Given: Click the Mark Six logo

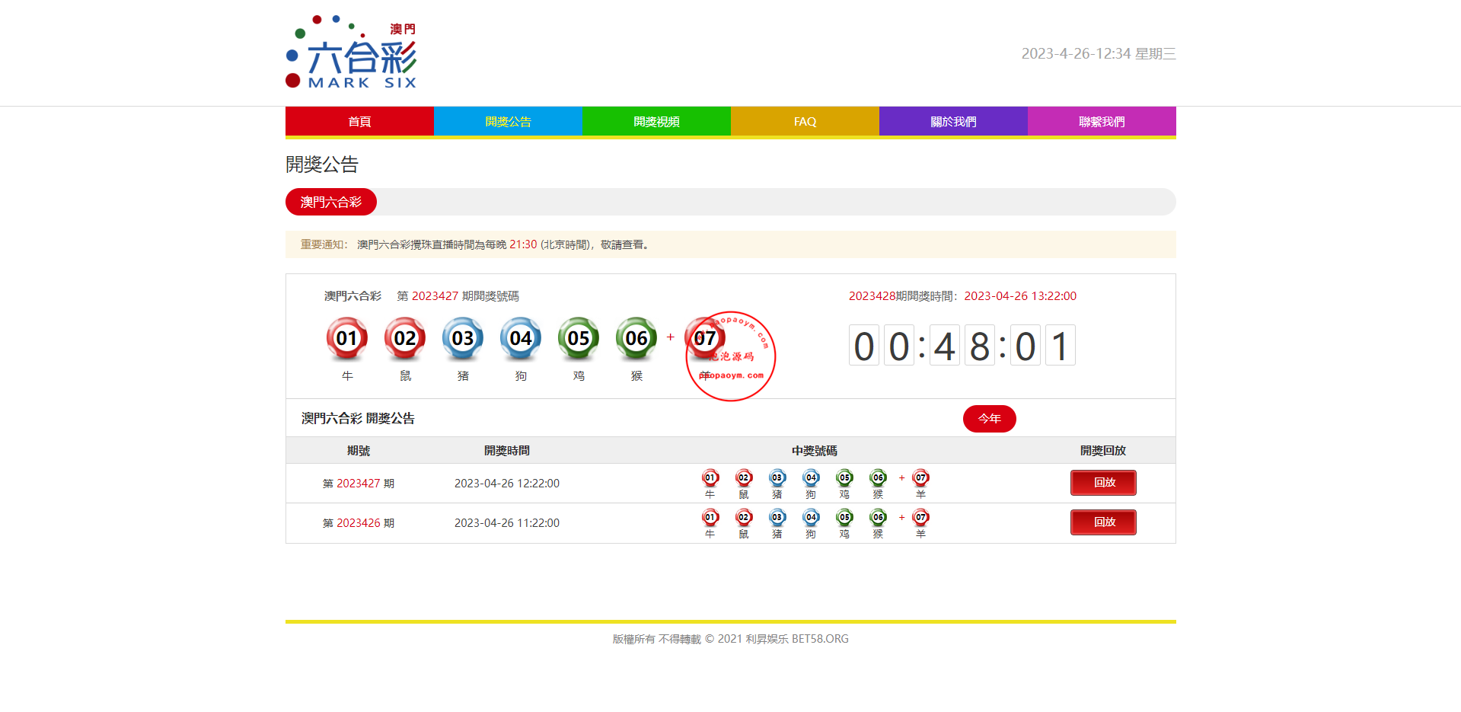Looking at the screenshot, I should [351, 53].
